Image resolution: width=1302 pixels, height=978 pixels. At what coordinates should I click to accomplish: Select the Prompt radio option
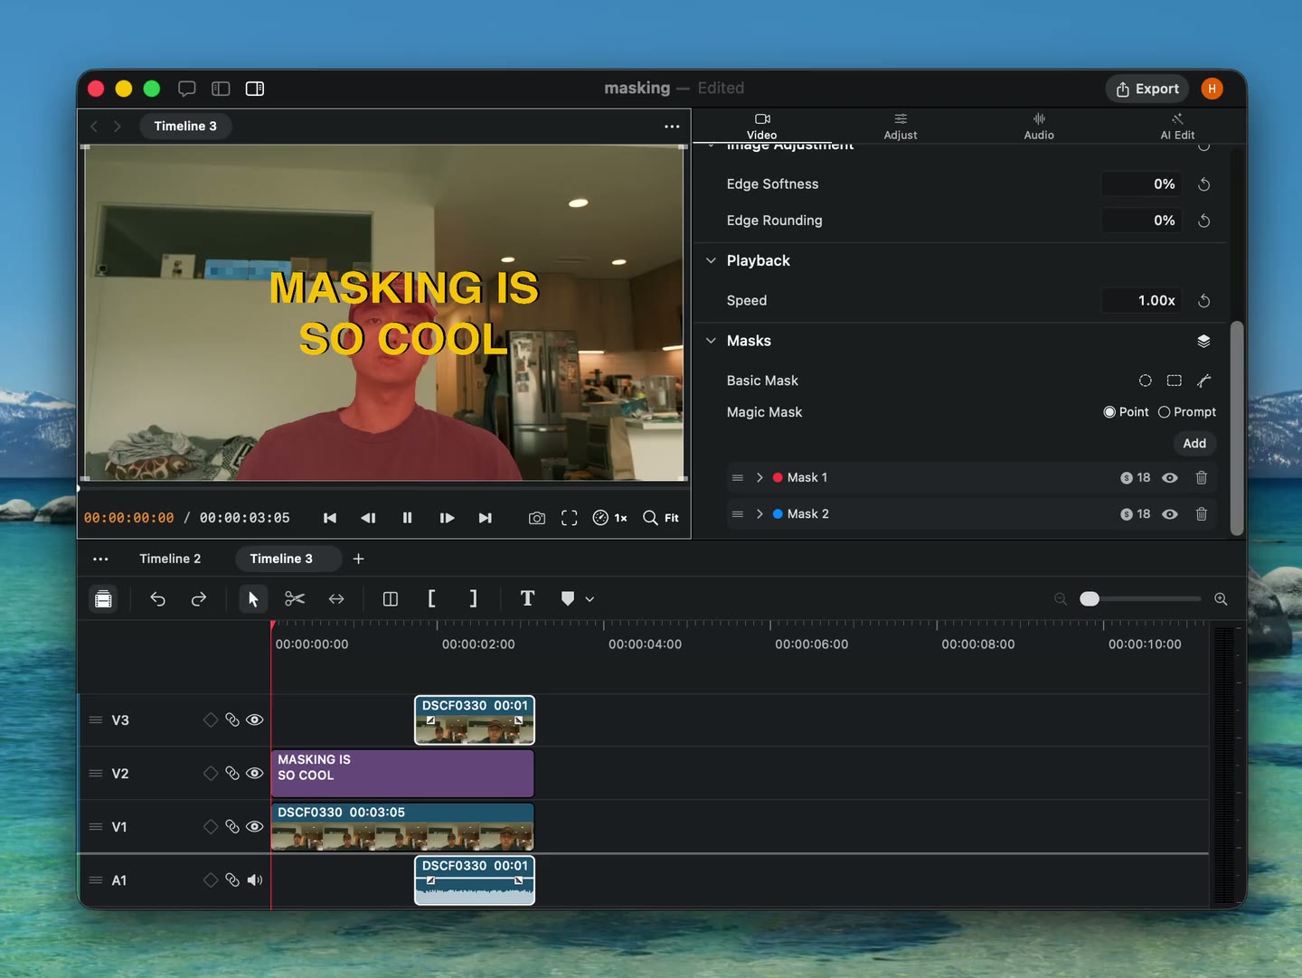1187,412
